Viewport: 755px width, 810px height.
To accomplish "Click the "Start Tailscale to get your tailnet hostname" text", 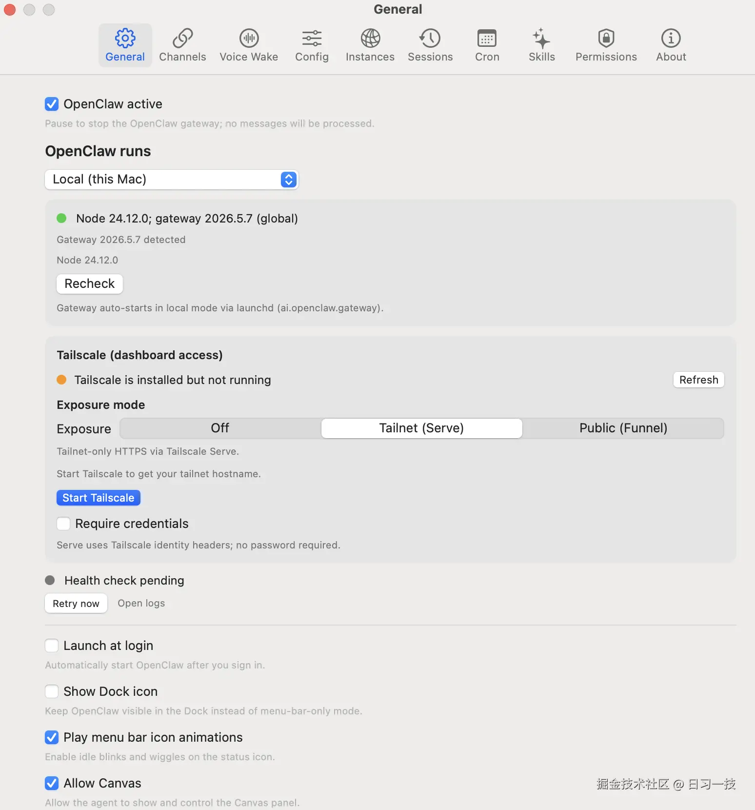I will pos(159,474).
